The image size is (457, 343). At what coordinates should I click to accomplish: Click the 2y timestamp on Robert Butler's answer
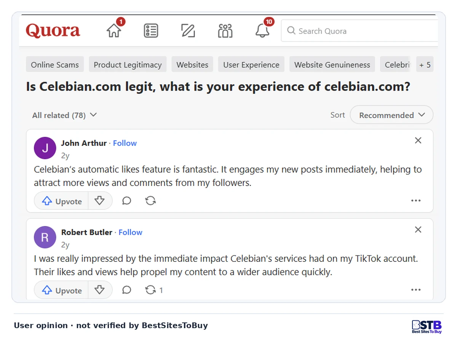[x=65, y=245]
